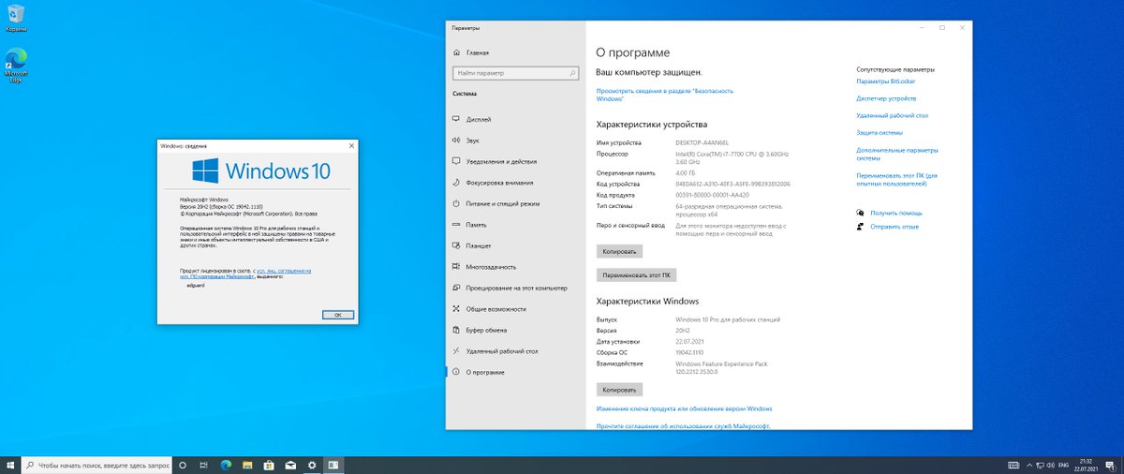
Task: Click OK in the Windows: сведения dialog
Action: tap(336, 315)
